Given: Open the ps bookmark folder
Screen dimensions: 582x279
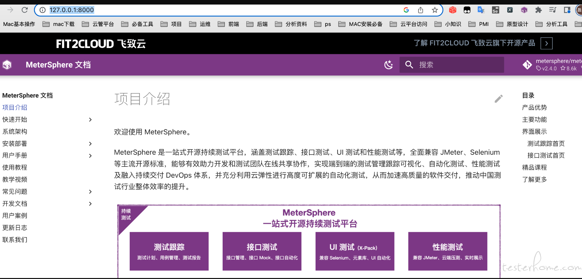Looking at the screenshot, I should 323,24.
